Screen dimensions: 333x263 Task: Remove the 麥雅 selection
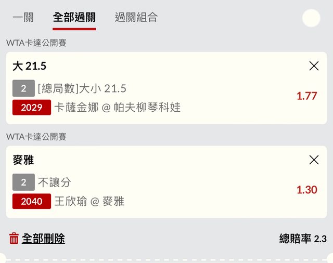pos(314,160)
